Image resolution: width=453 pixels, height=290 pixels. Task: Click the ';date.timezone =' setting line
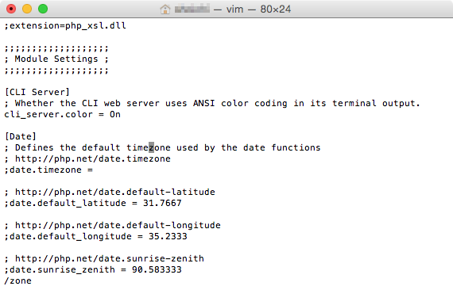(48, 170)
